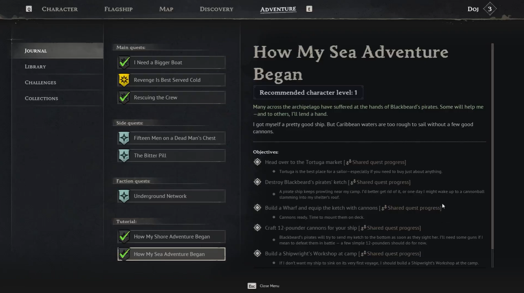Click the quest description vertical scrollbar
The image size is (524, 293).
(x=493, y=148)
